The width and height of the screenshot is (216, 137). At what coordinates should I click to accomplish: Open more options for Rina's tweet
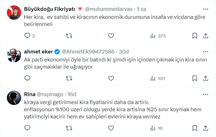pos(205,94)
